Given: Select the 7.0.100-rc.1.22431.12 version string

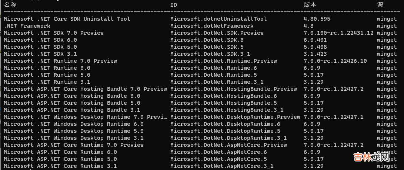Looking at the screenshot, I should click(338, 33).
